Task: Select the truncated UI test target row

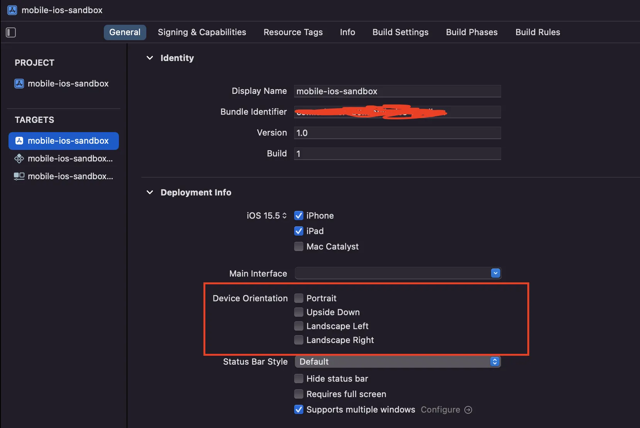Action: (64, 176)
